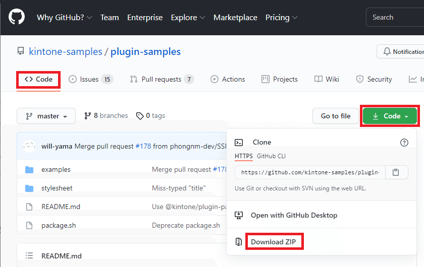Screen dimensions: 424x267
Task: Click the GitHub Octocat logo
Action: (x=17, y=17)
